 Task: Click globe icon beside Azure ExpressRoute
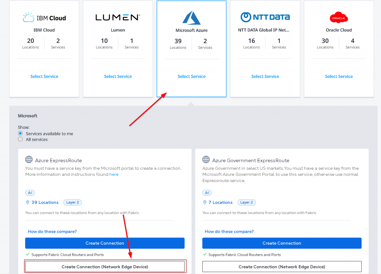pyautogui.click(x=29, y=160)
